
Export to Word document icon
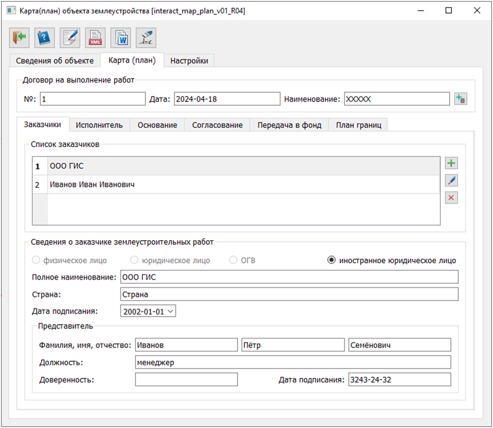click(x=122, y=37)
